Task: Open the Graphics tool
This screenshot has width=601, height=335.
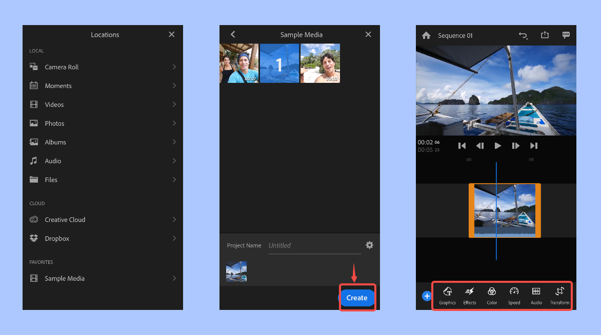Action: pyautogui.click(x=447, y=296)
